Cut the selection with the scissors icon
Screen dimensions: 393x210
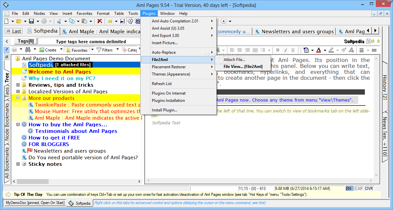click(x=59, y=21)
